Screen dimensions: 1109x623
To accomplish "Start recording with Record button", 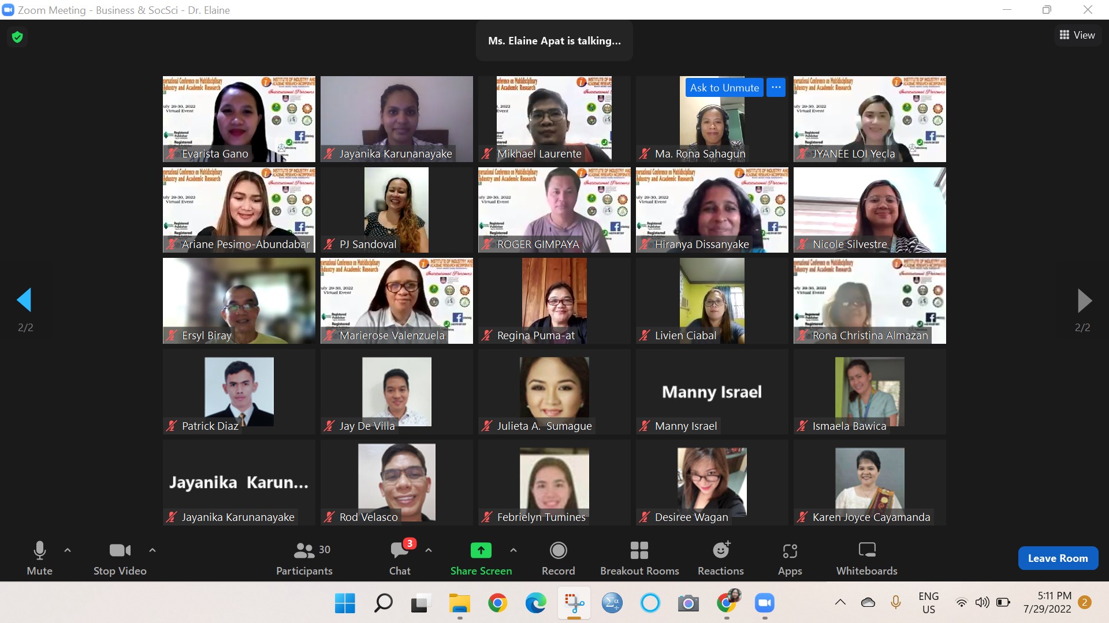I will [558, 557].
